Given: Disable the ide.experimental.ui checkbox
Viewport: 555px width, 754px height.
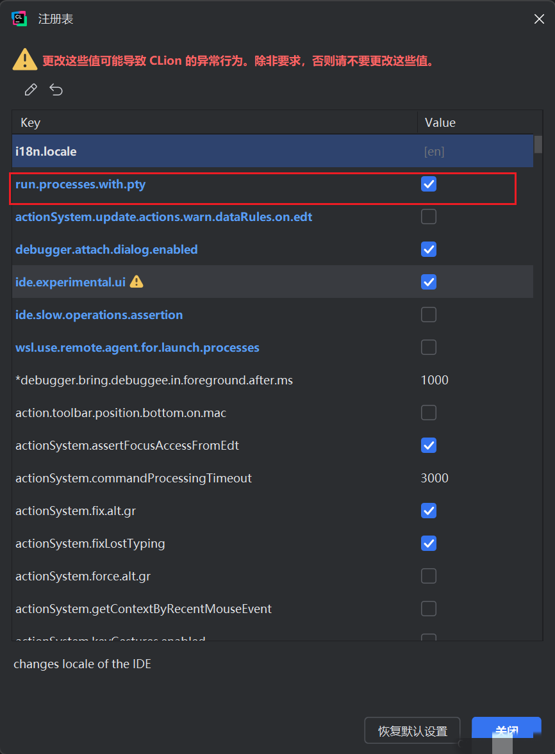Looking at the screenshot, I should point(429,283).
